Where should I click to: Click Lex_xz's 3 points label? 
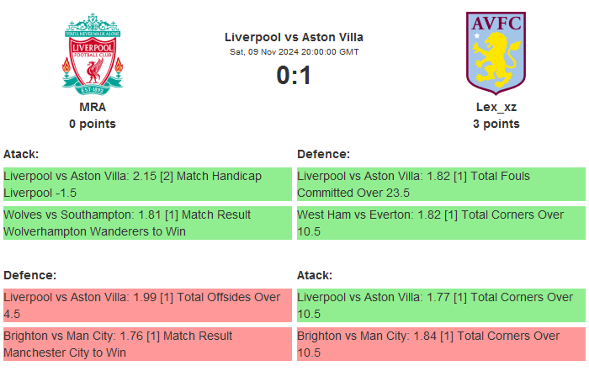pos(496,124)
